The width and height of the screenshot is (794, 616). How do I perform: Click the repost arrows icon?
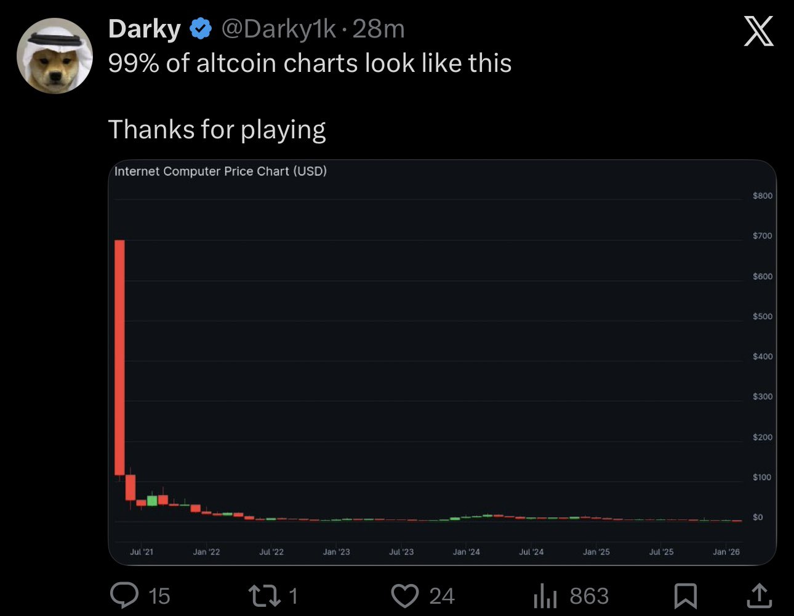[x=263, y=595]
